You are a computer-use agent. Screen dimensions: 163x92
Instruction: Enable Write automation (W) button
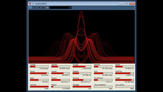click(x=43, y=7)
